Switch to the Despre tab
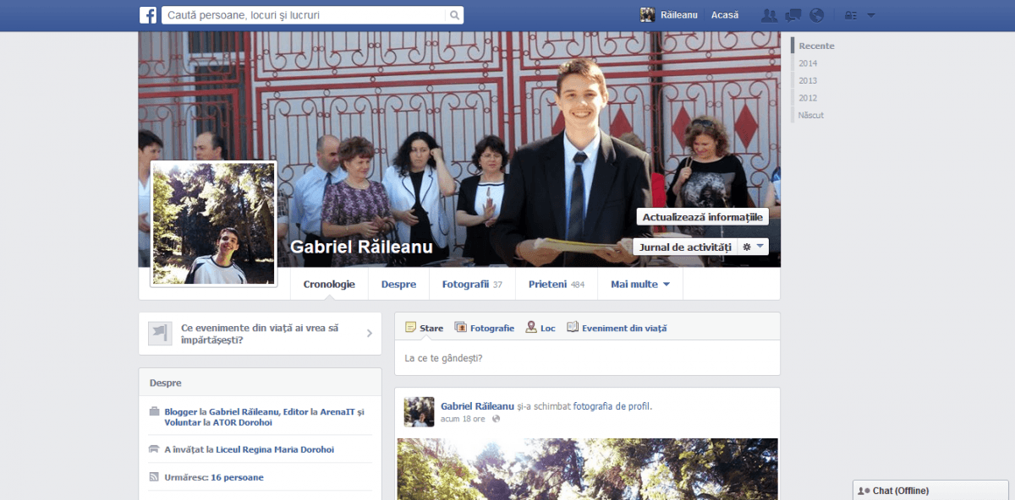This screenshot has height=500, width=1015. point(398,285)
